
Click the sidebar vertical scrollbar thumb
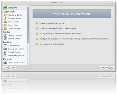point(28,25)
